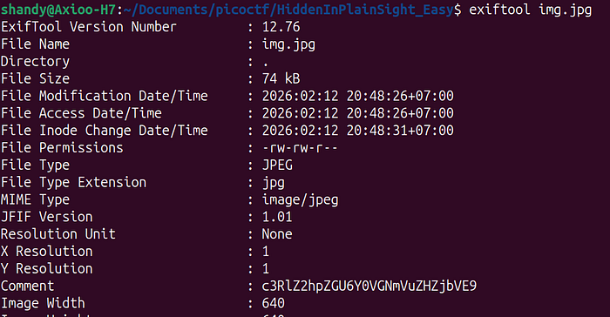Click the MIME Type value image/jpeg
610x317 pixels.
click(x=300, y=200)
